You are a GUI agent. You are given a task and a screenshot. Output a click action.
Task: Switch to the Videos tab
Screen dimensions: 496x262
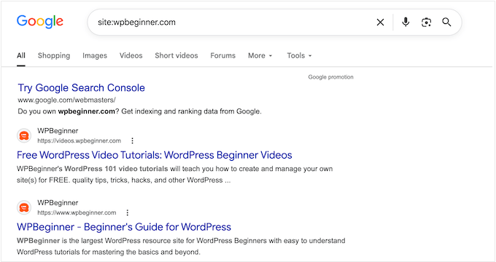(x=131, y=55)
